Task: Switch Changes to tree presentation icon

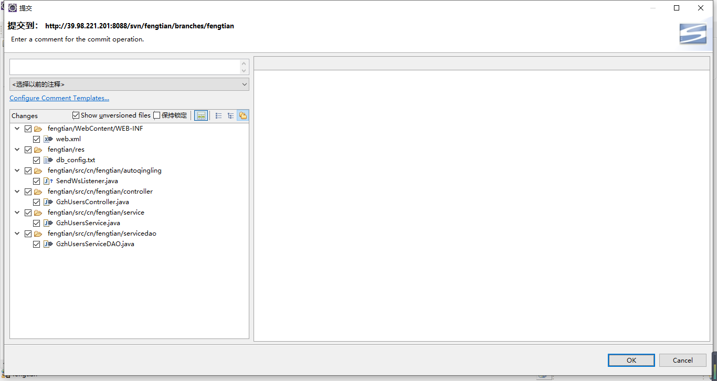Action: click(x=230, y=115)
